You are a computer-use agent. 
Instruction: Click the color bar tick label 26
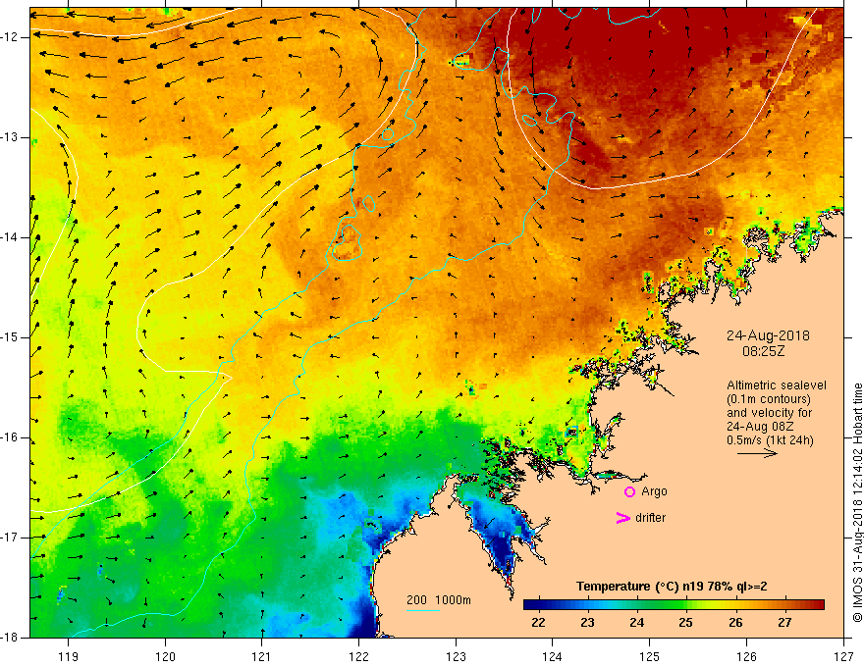pos(735,623)
